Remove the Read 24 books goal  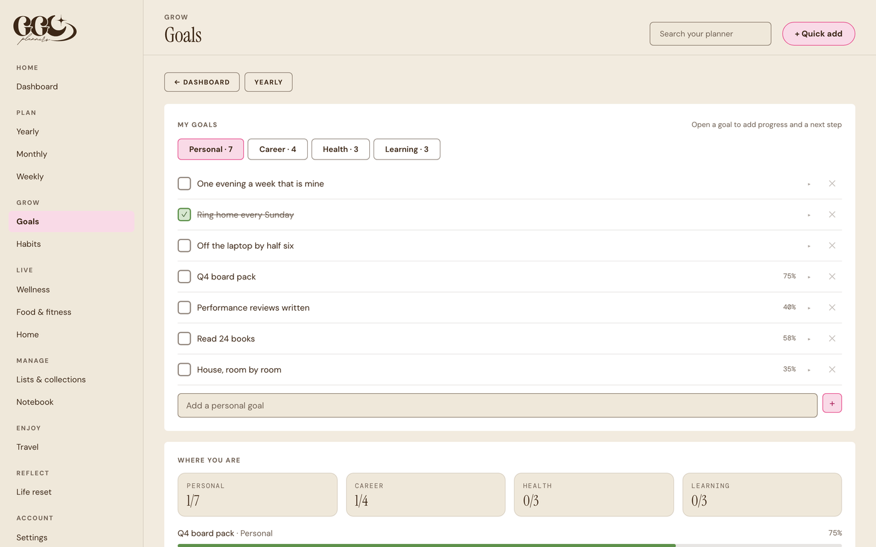point(832,338)
